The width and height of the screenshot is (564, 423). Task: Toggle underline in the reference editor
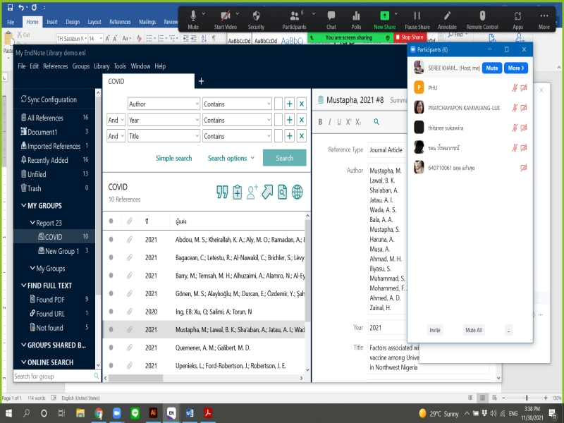click(x=338, y=122)
